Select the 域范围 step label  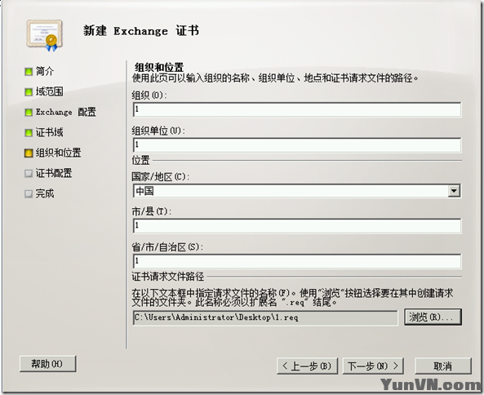[50, 91]
